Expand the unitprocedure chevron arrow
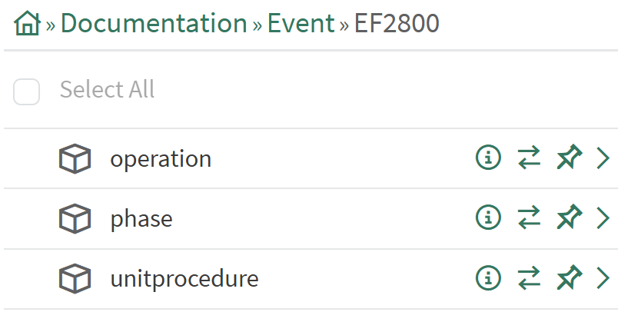Screen dimensions: 618x322 point(603,277)
